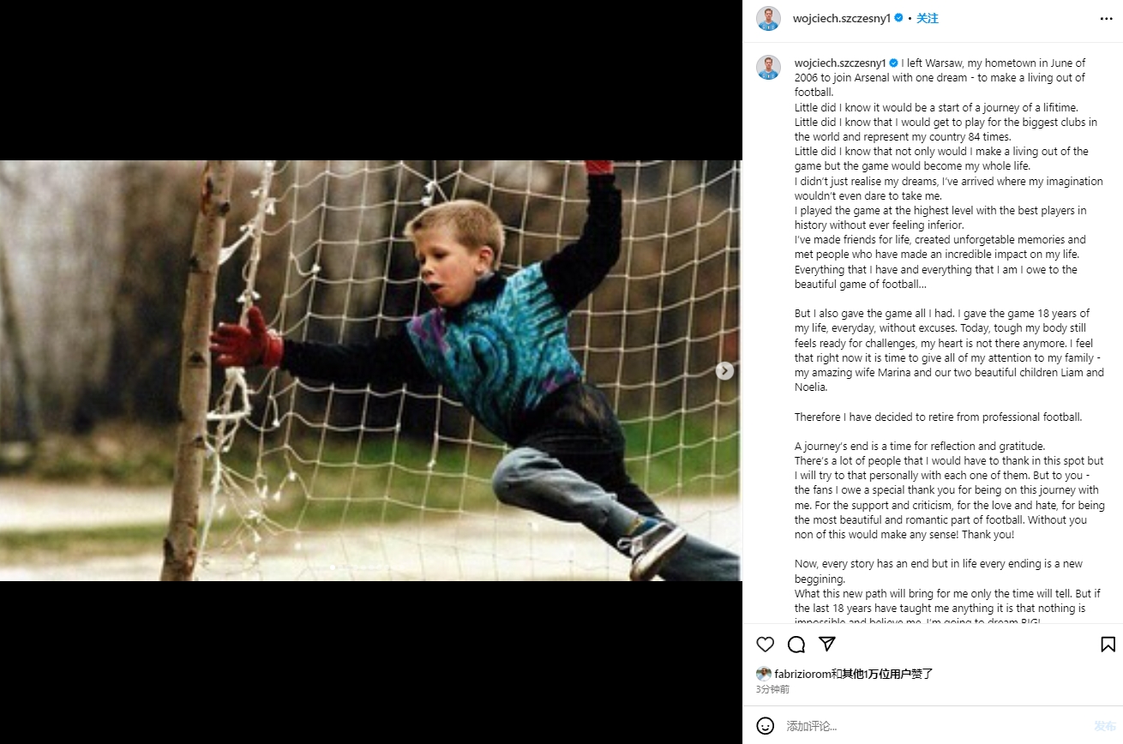
Task: Open fabriziorom's profile from the likes line
Action: coord(802,674)
